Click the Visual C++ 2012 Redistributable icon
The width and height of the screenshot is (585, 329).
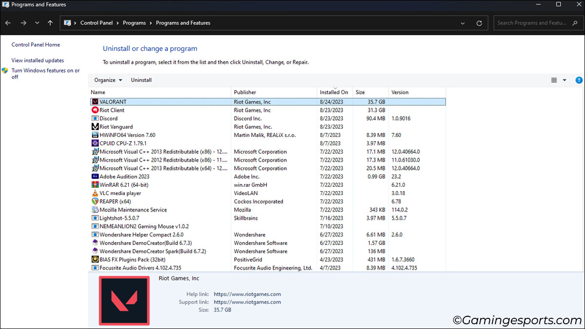(x=95, y=160)
